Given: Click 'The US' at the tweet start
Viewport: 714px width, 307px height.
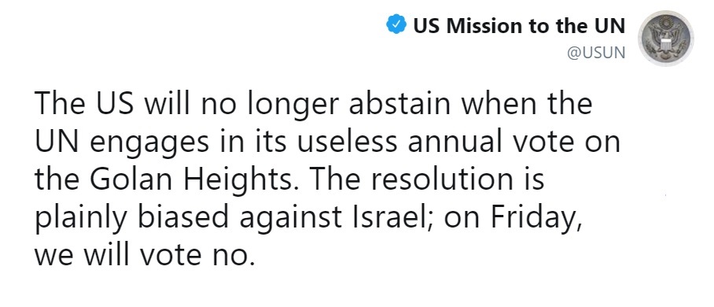Looking at the screenshot, I should [84, 104].
